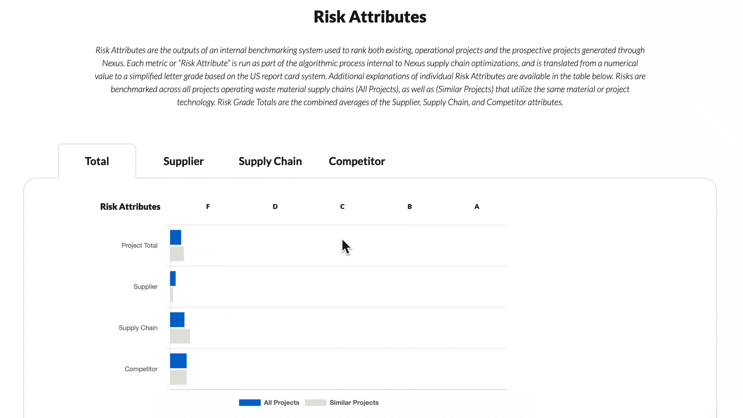Switch to the Competitor tab
743x418 pixels.
coord(357,161)
